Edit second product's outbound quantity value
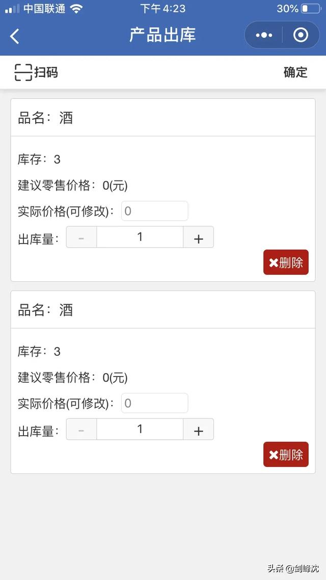This screenshot has width=326, height=580. (140, 430)
